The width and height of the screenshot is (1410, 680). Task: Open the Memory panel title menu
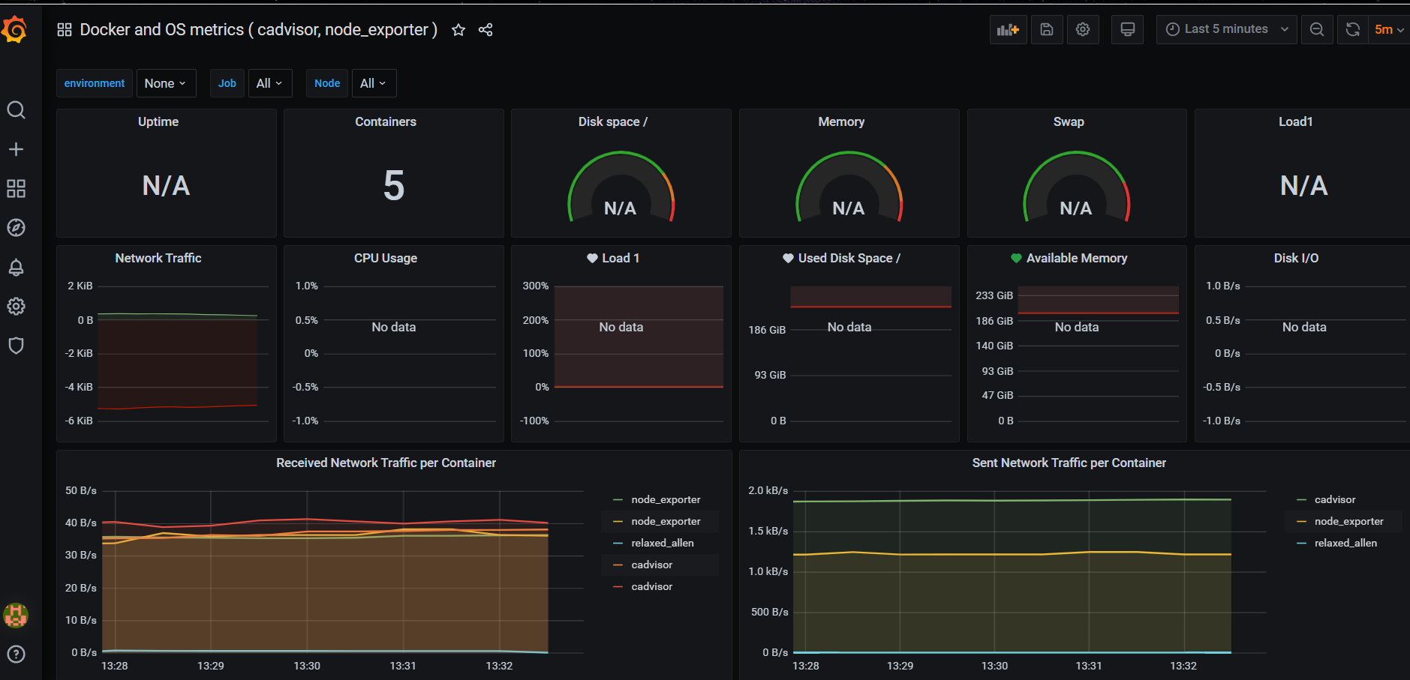click(841, 121)
